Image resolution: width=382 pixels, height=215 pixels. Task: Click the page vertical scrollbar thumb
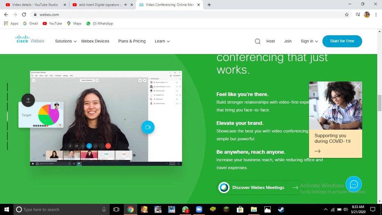tap(380, 103)
